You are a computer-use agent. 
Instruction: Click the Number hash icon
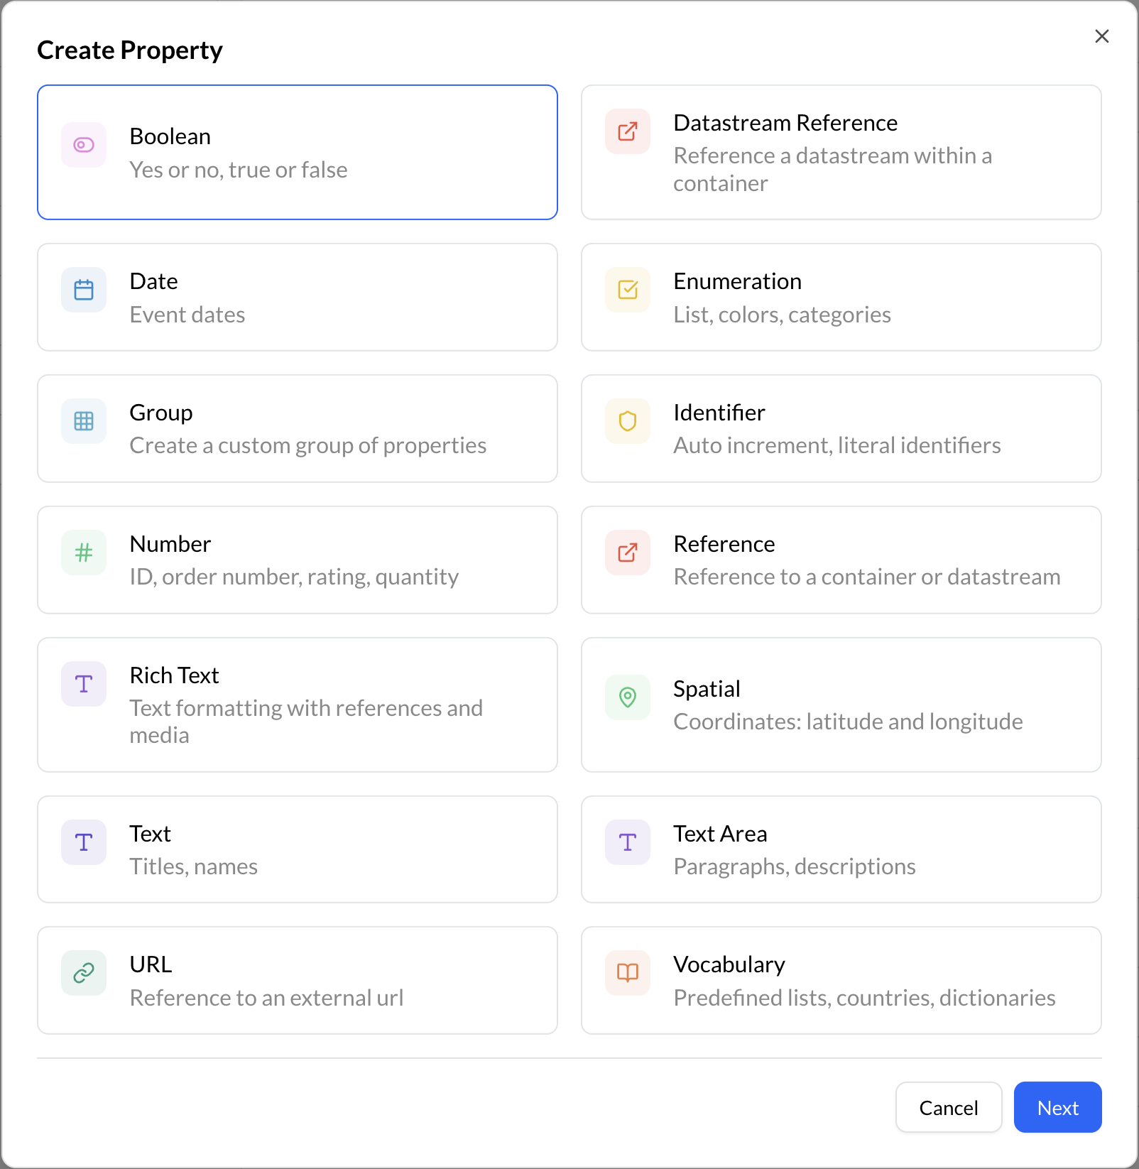(83, 553)
